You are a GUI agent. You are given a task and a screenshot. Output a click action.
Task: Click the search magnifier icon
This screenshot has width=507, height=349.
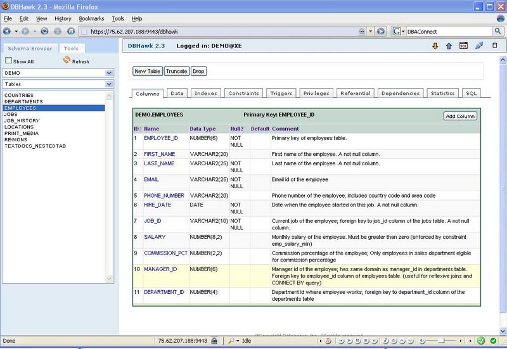click(497, 31)
